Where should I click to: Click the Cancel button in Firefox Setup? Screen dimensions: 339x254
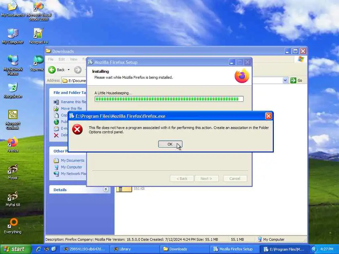[x=235, y=179]
